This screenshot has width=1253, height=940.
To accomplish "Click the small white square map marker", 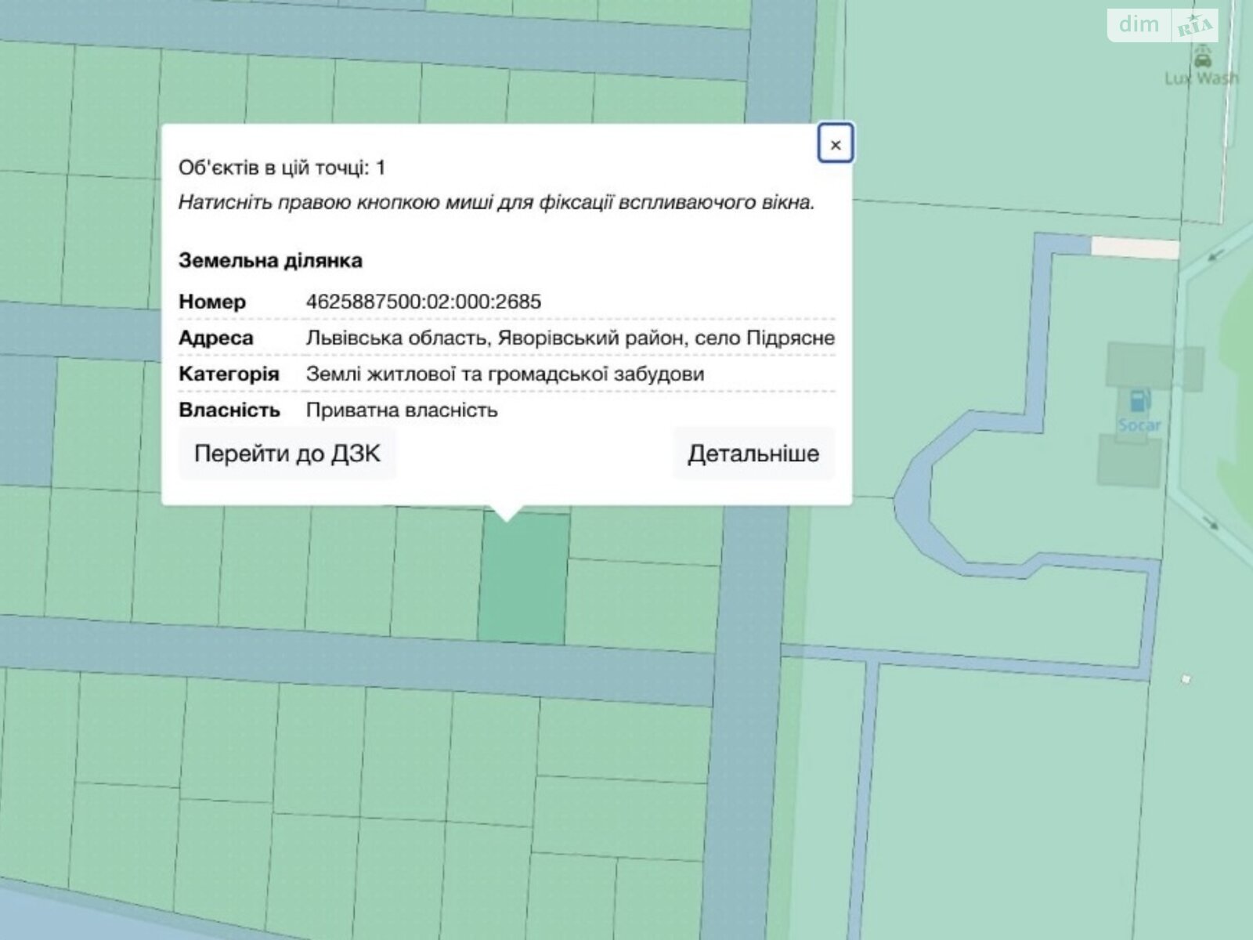I will (x=1186, y=679).
